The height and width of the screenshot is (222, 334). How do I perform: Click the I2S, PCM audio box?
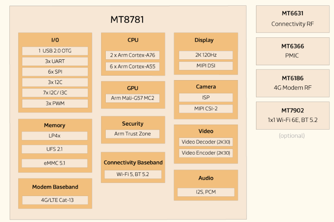206,192
